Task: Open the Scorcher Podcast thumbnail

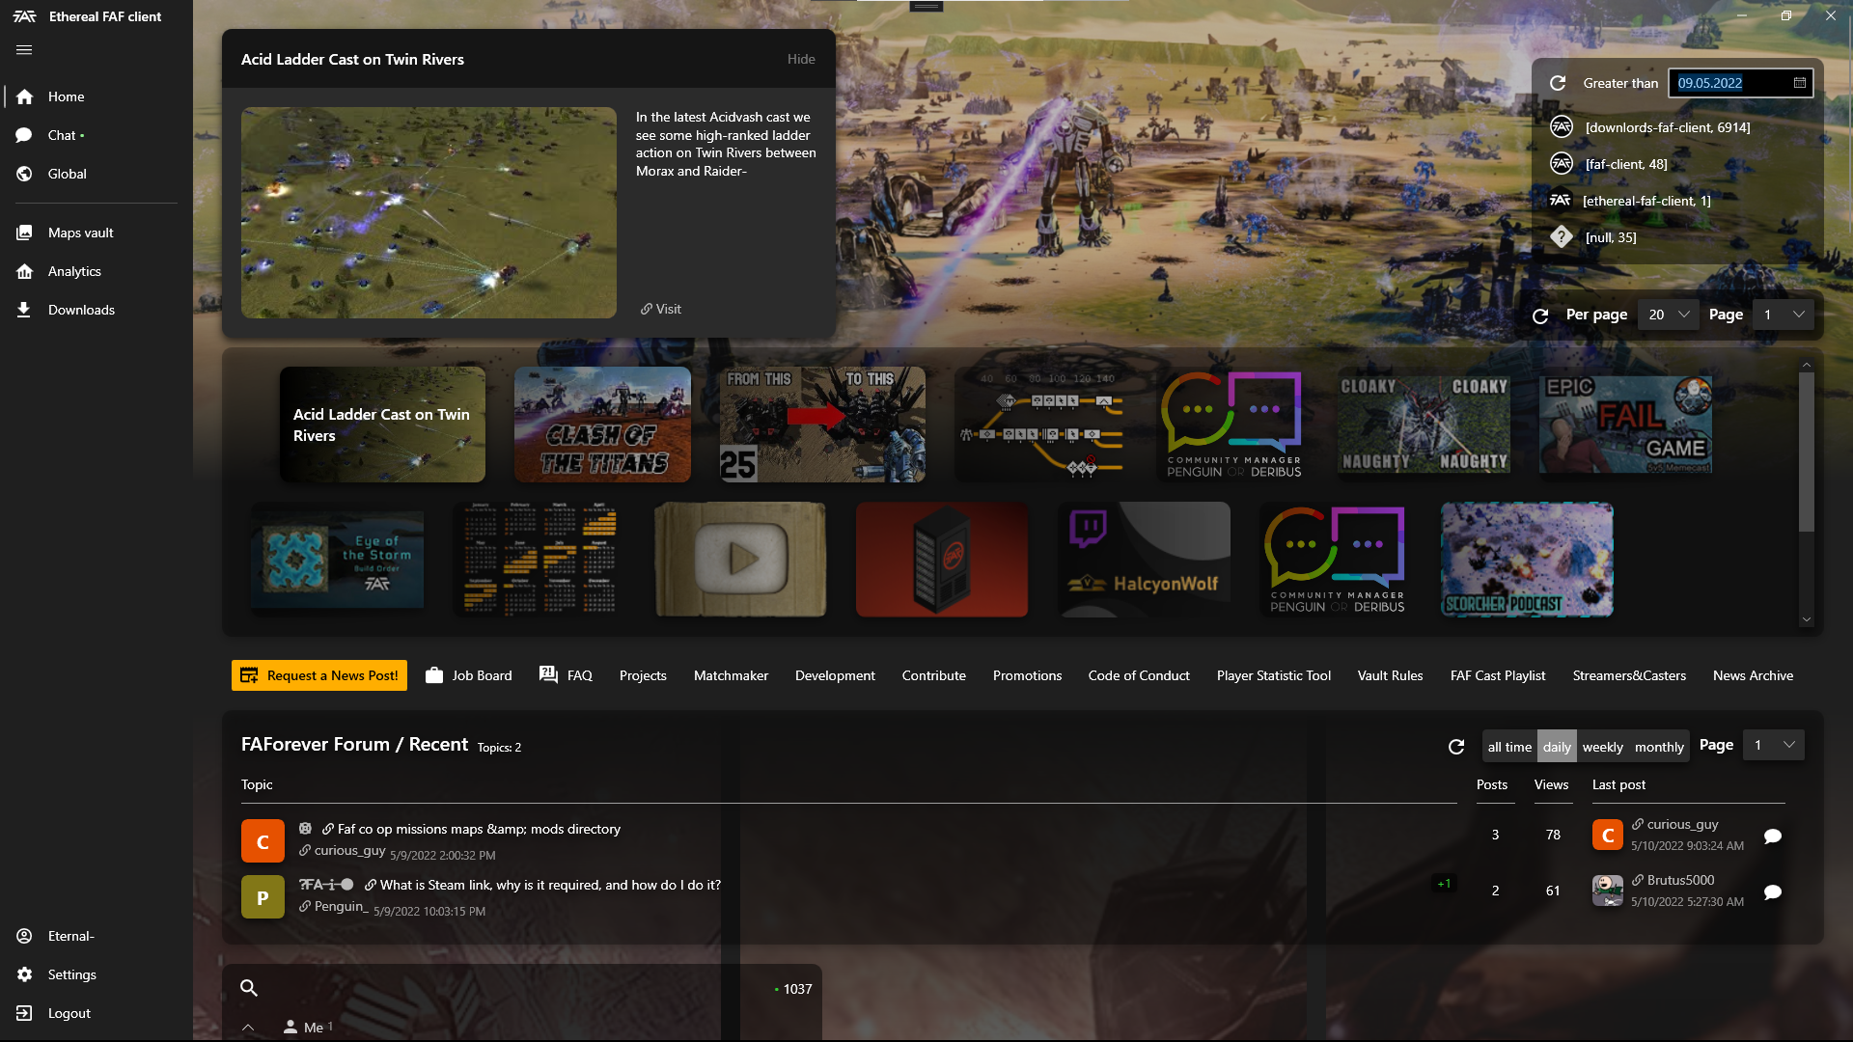Action: (x=1527, y=560)
